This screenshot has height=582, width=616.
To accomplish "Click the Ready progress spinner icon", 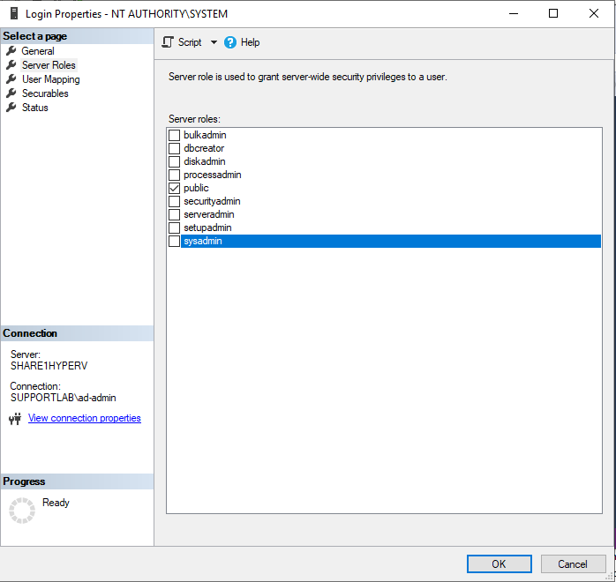I will pos(22,511).
